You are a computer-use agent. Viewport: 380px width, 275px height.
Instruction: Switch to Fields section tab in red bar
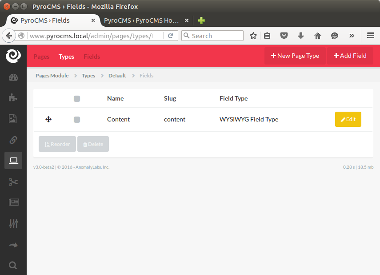point(92,57)
